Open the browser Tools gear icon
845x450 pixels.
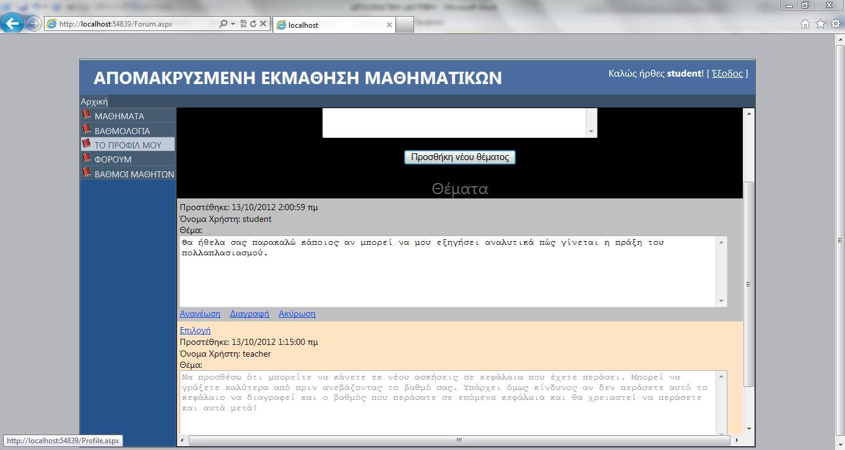pos(835,24)
